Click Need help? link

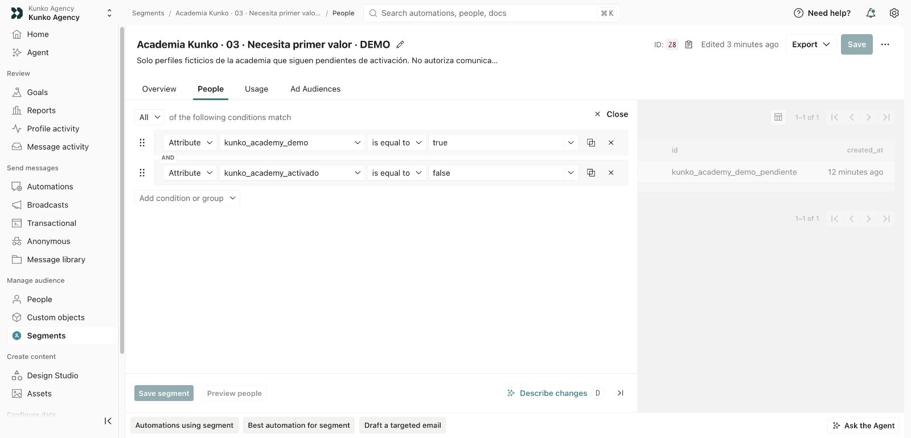(x=822, y=13)
